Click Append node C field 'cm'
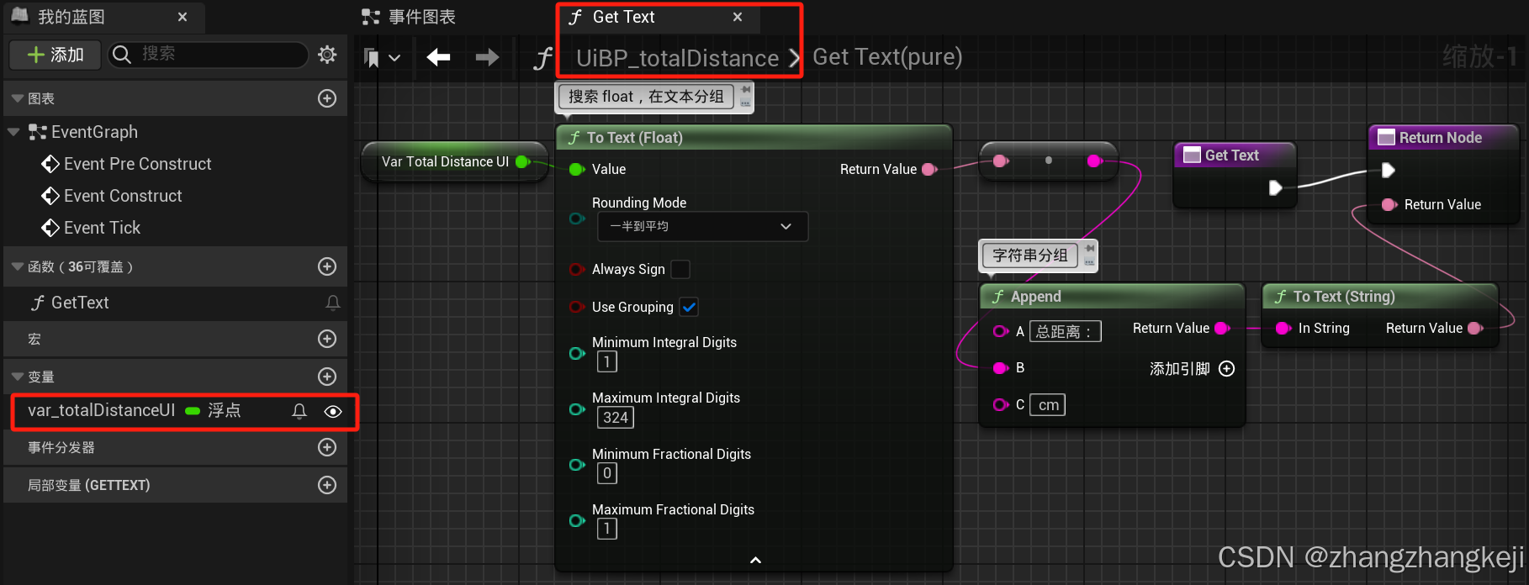1529x585 pixels. 1048,405
